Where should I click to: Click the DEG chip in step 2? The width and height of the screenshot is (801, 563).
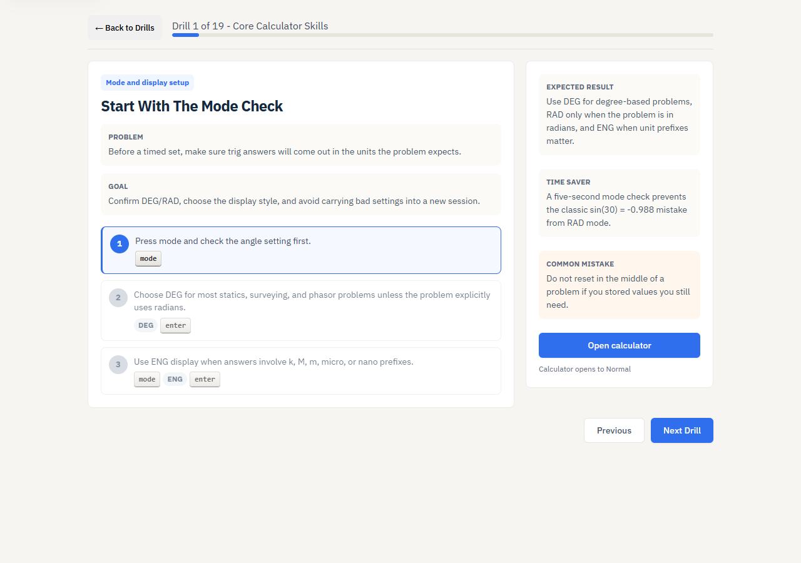(146, 325)
